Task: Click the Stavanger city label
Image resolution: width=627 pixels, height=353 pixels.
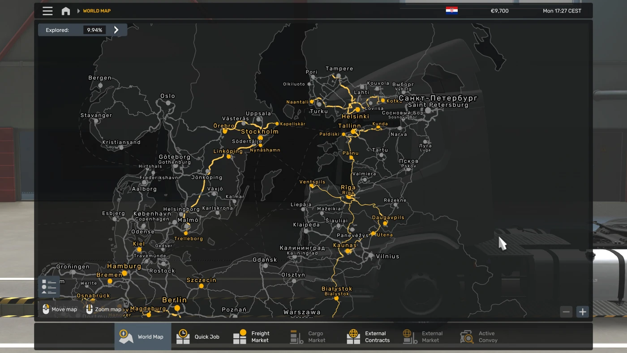Action: pos(96,116)
